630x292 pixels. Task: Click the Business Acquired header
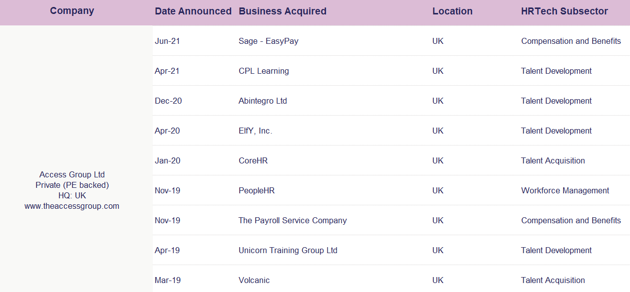point(283,11)
